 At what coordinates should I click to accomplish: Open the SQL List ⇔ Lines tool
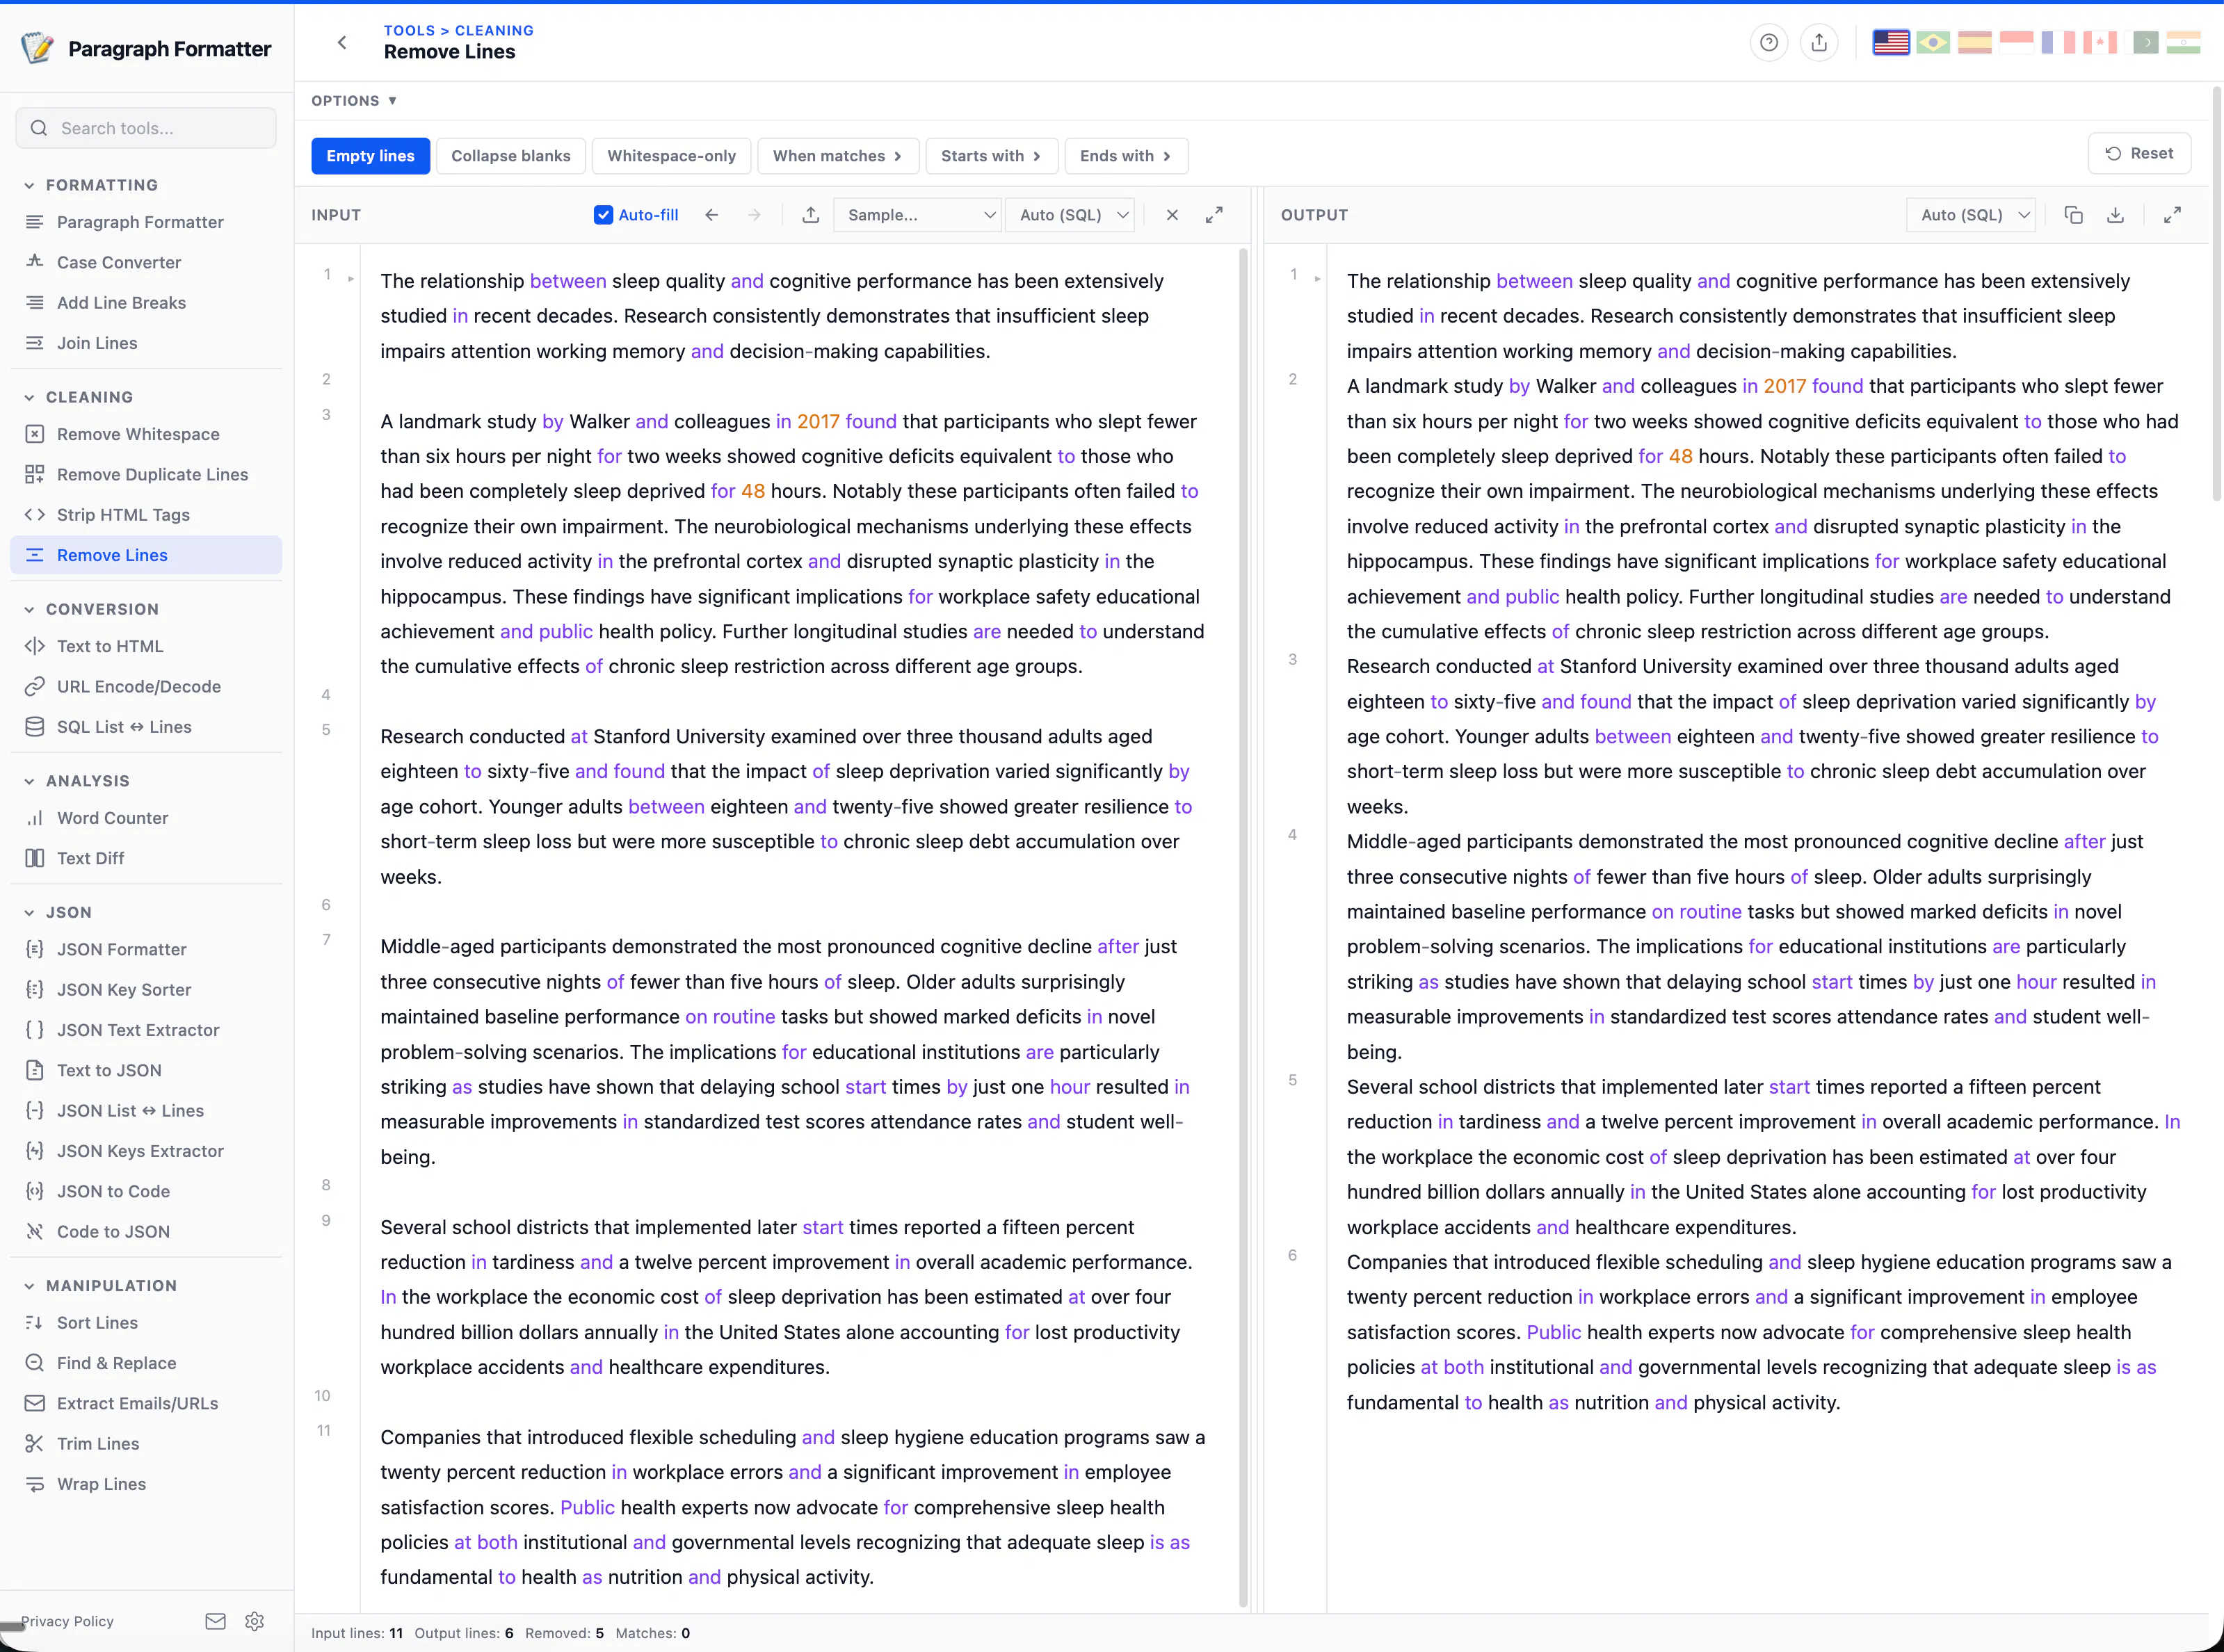point(146,727)
